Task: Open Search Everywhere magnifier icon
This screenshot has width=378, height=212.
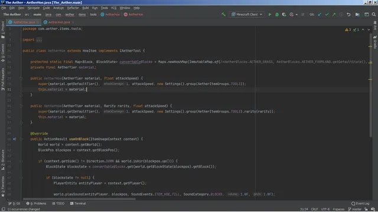Action: coord(374,14)
